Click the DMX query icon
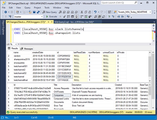Image resolution: width=157 pixels, height=120 pixels. (x=68, y=12)
